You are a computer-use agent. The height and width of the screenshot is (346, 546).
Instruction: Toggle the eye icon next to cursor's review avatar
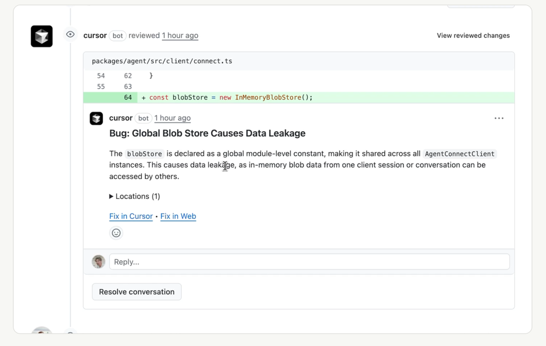click(x=70, y=34)
